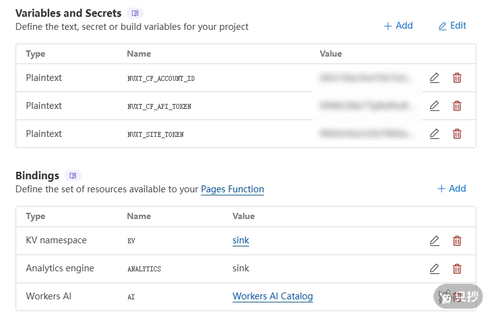Edit the Analytics engine binding

[434, 269]
